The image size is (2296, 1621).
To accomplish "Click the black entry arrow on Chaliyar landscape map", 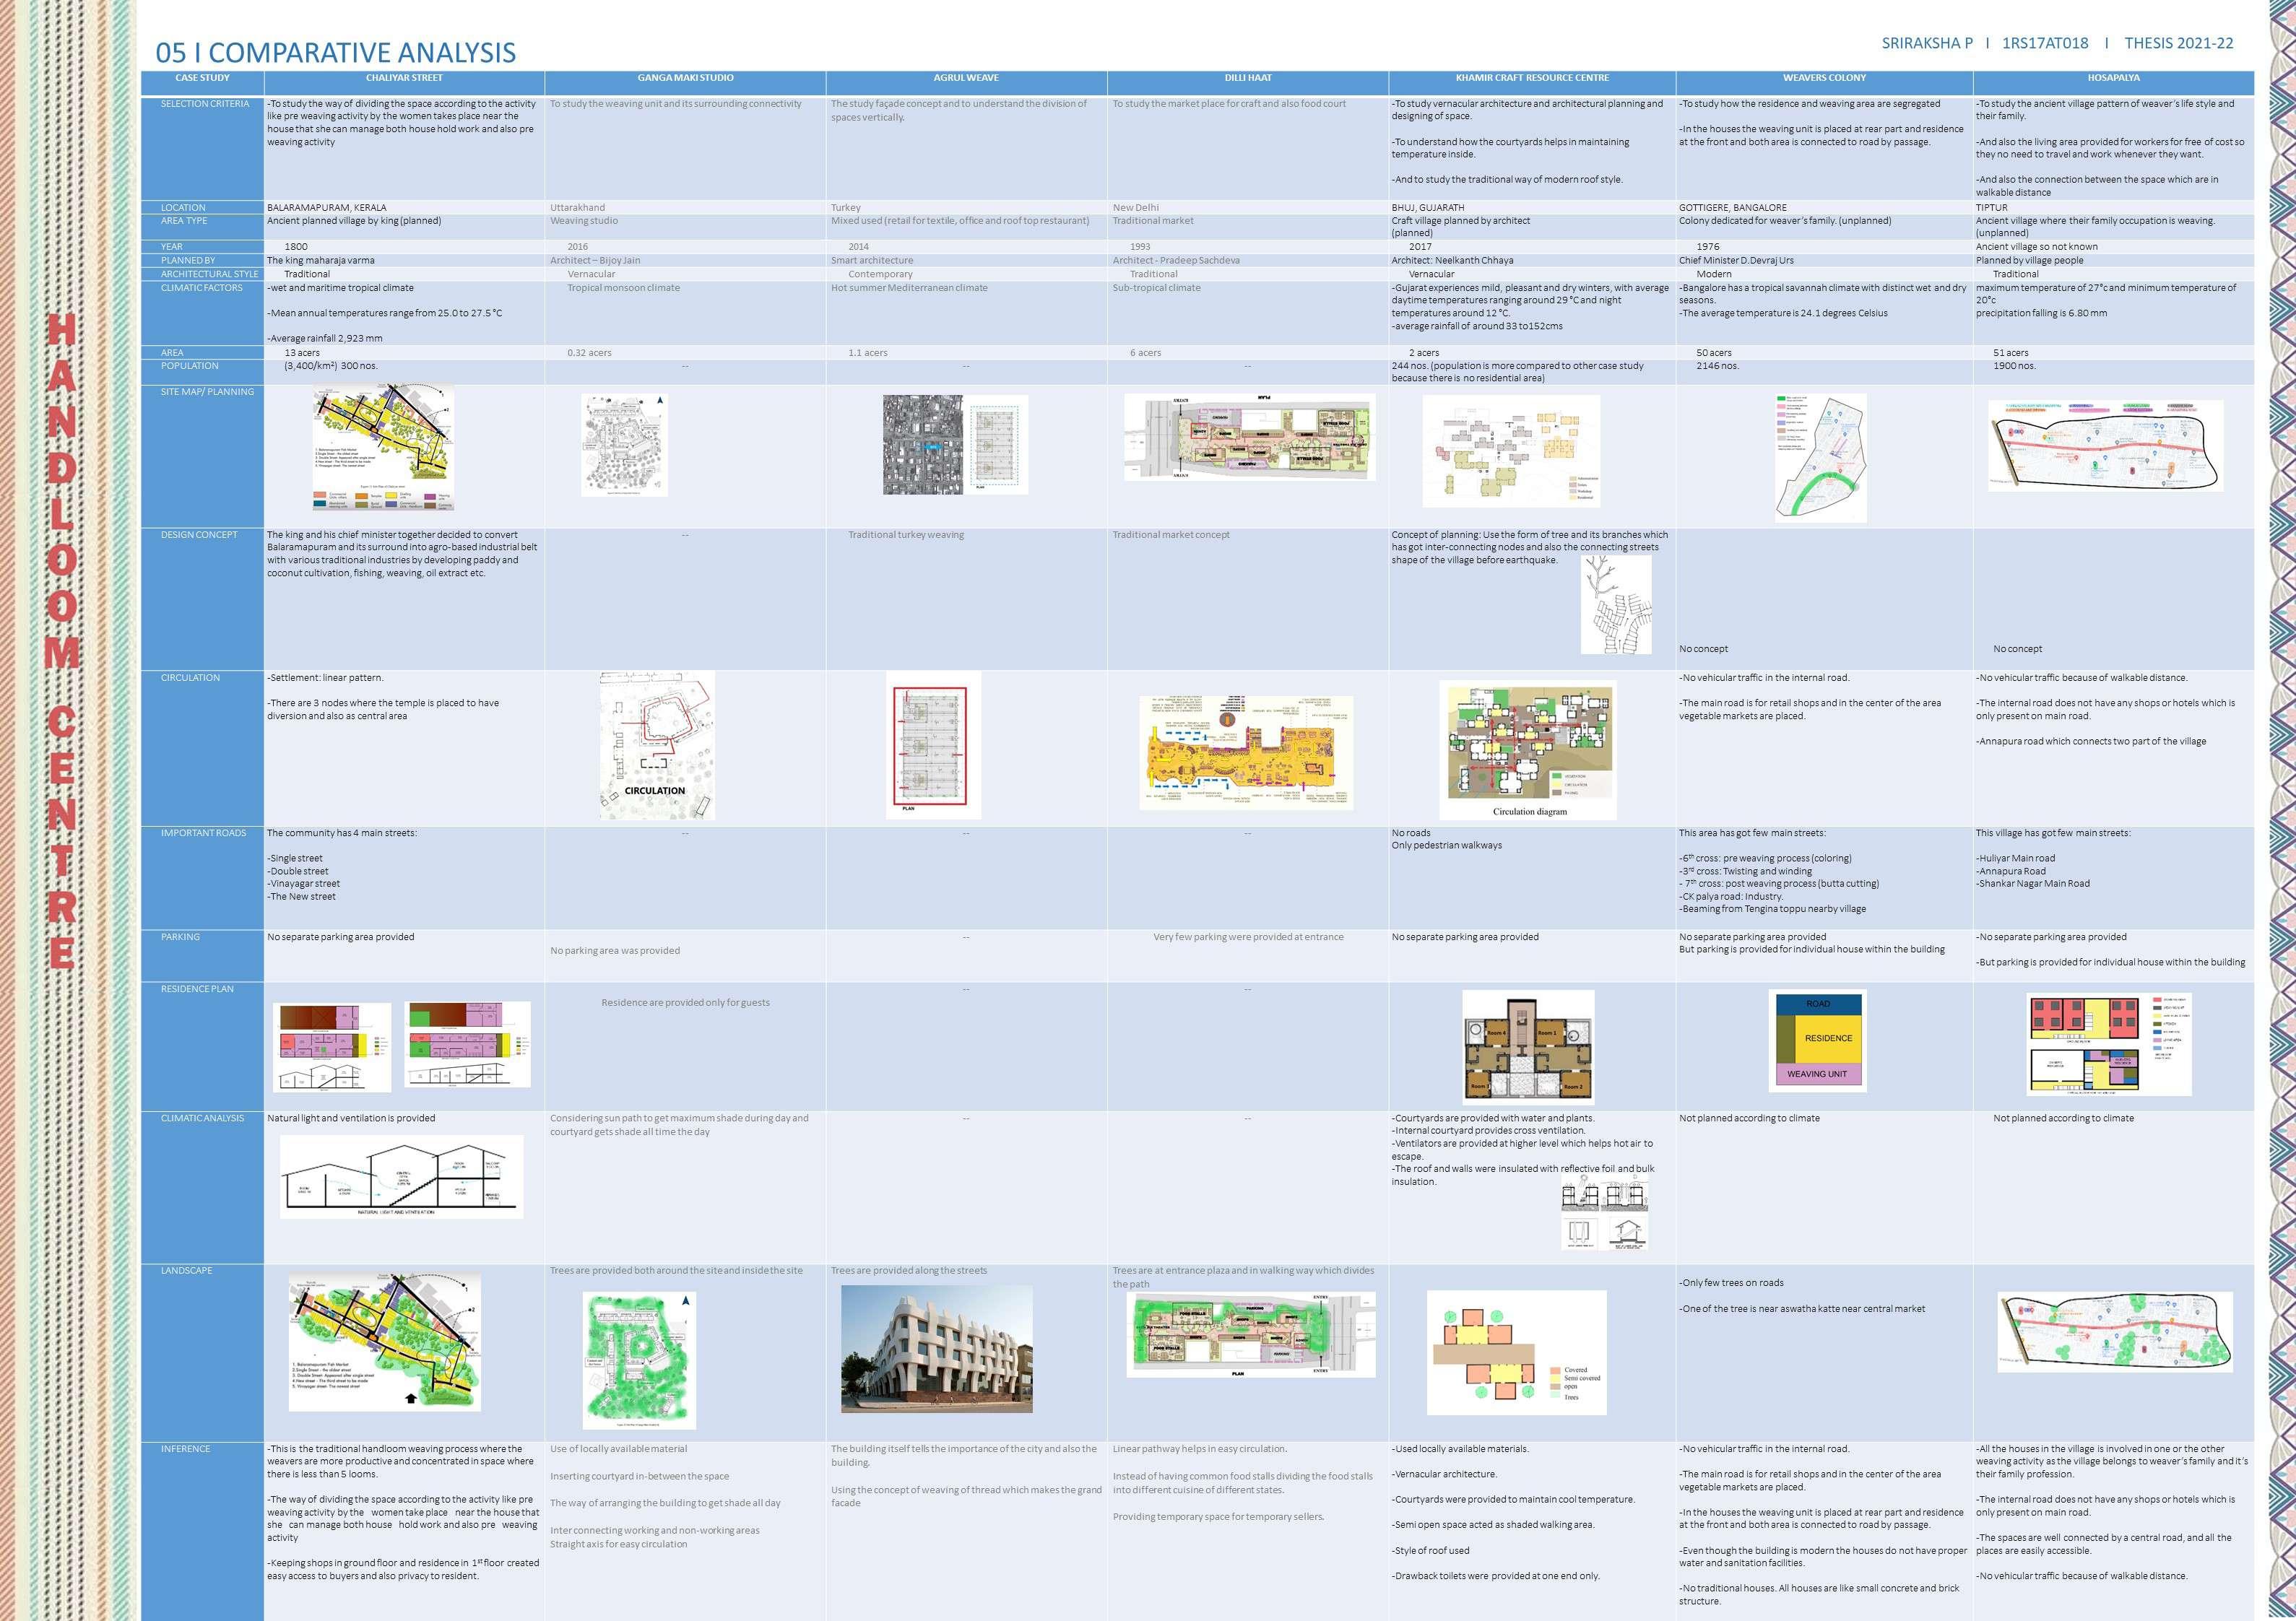I will click(x=411, y=1398).
